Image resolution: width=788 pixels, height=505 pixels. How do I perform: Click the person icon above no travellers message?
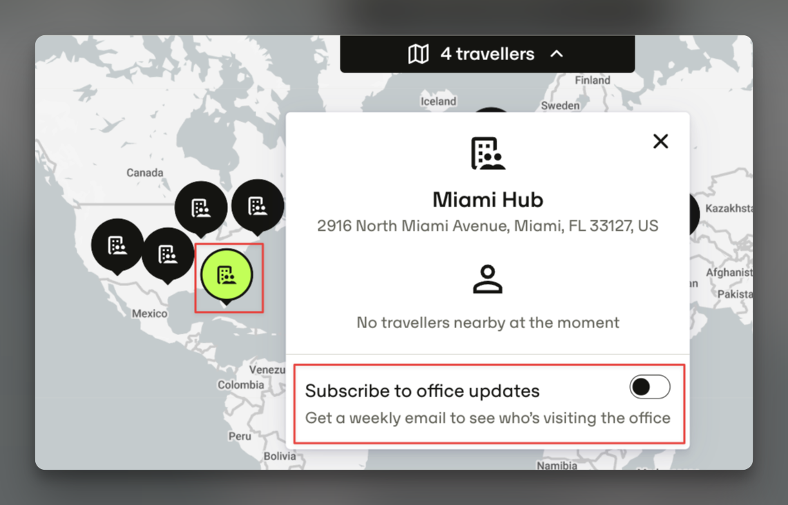488,279
